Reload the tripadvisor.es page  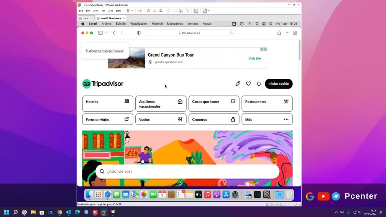pyautogui.click(x=231, y=33)
